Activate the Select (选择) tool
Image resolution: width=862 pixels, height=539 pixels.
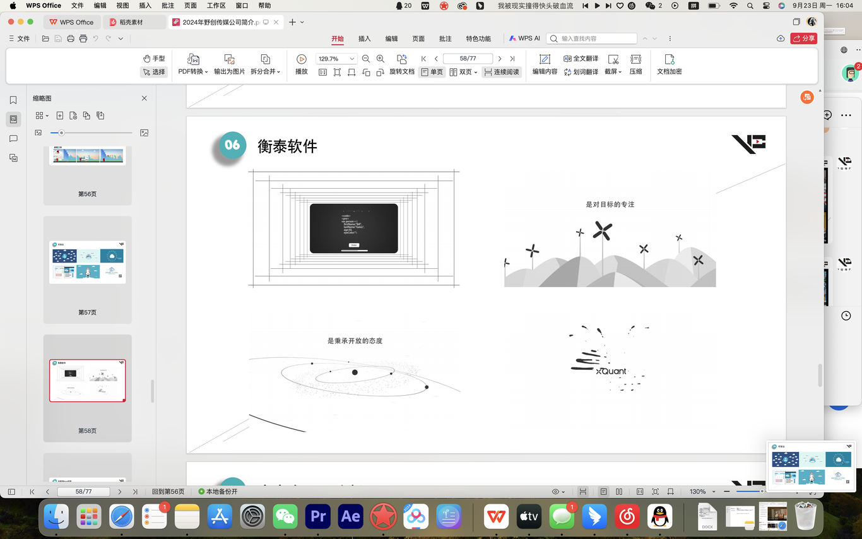[x=154, y=72]
